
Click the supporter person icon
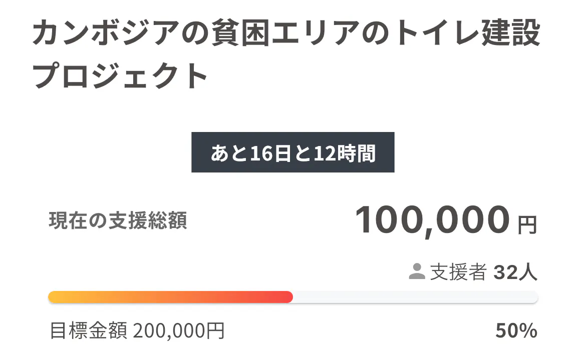tap(417, 271)
